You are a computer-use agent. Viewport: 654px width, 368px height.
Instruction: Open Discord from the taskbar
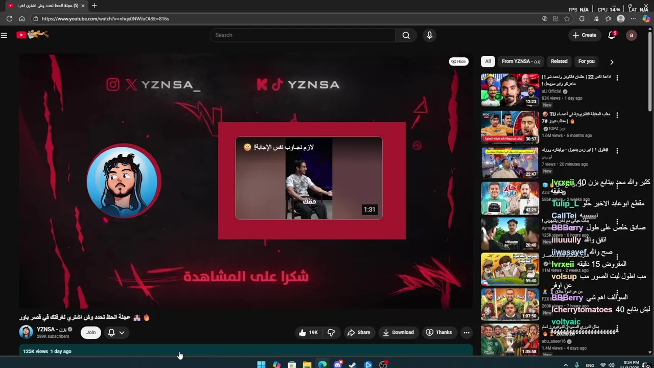point(337,364)
